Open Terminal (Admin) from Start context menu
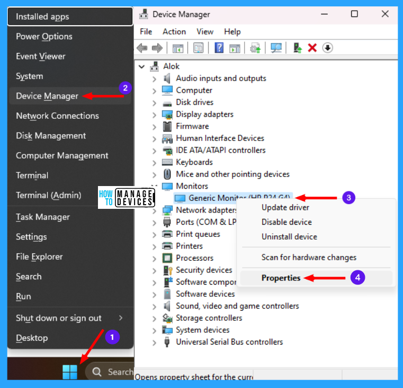Viewport: 403px width, 388px height. tap(49, 195)
